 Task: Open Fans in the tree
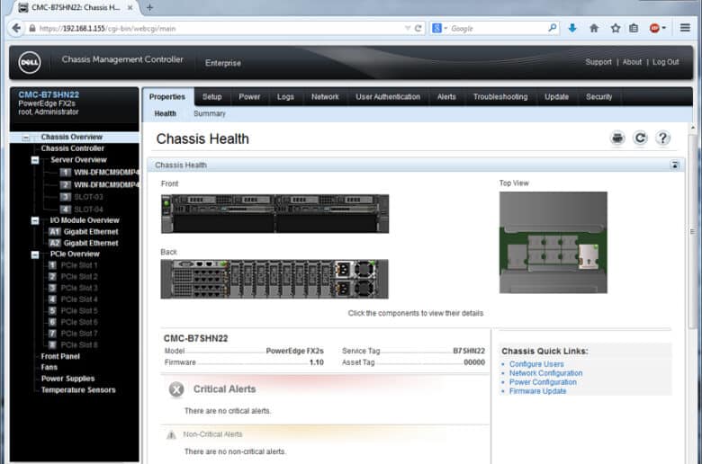(x=49, y=368)
